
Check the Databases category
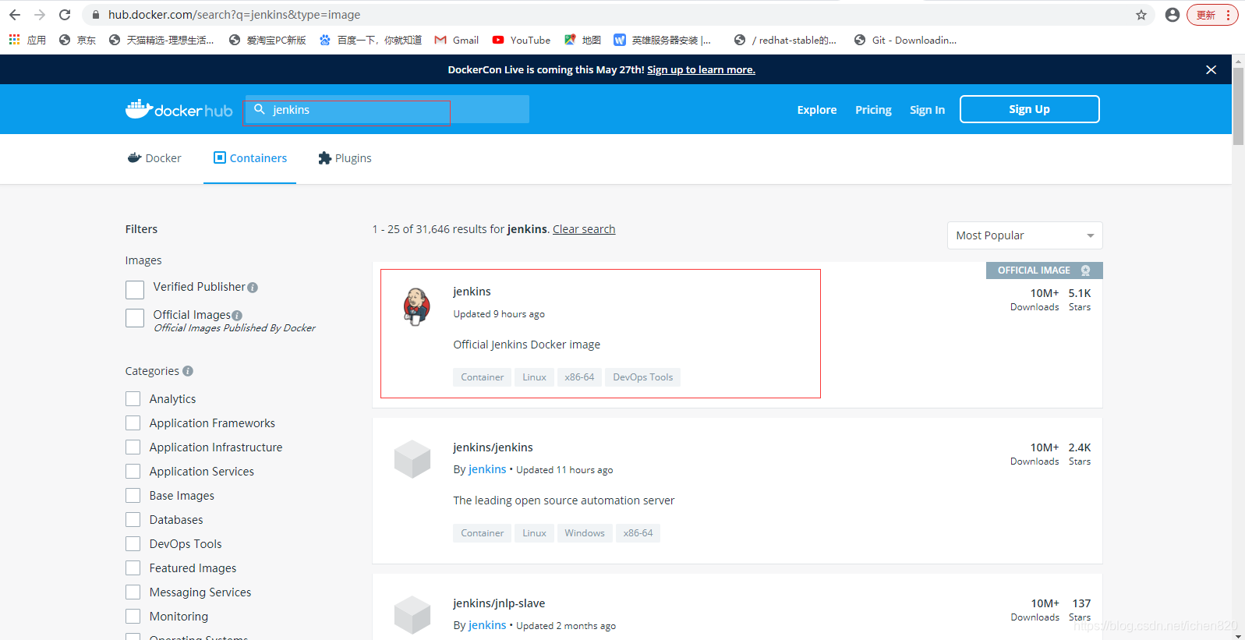(x=133, y=520)
